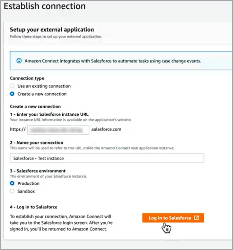The width and height of the screenshot is (233, 250).
Task: Click "1 - Enter your Salesforce instance URL" label
Action: coord(49,114)
